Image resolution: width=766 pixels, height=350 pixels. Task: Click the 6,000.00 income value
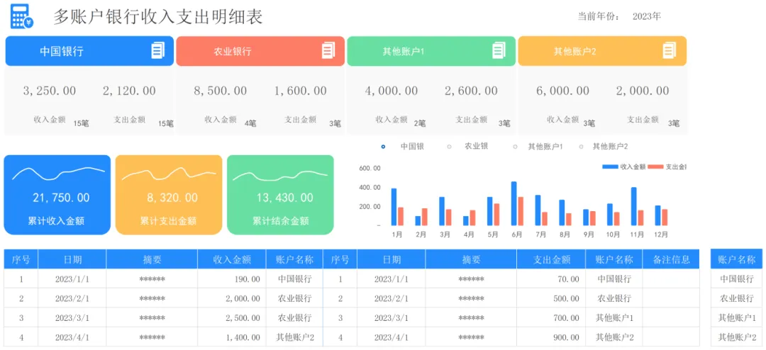(x=562, y=91)
